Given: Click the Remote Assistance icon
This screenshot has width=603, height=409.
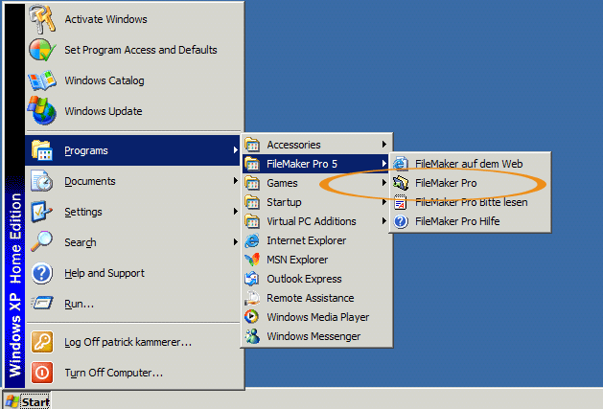Looking at the screenshot, I should pyautogui.click(x=252, y=298).
